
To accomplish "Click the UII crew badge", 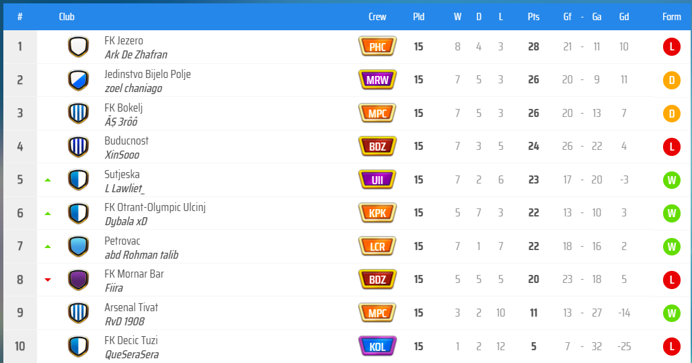I will tap(377, 180).
